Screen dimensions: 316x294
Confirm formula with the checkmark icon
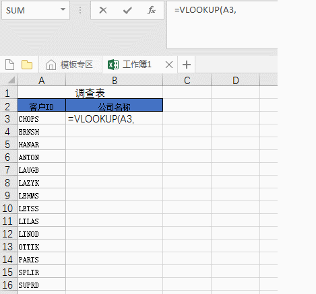(127, 10)
